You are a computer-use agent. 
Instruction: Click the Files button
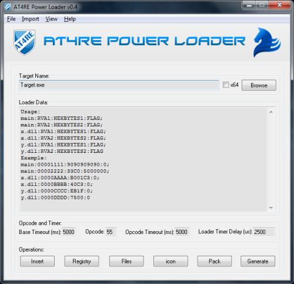[x=126, y=261]
